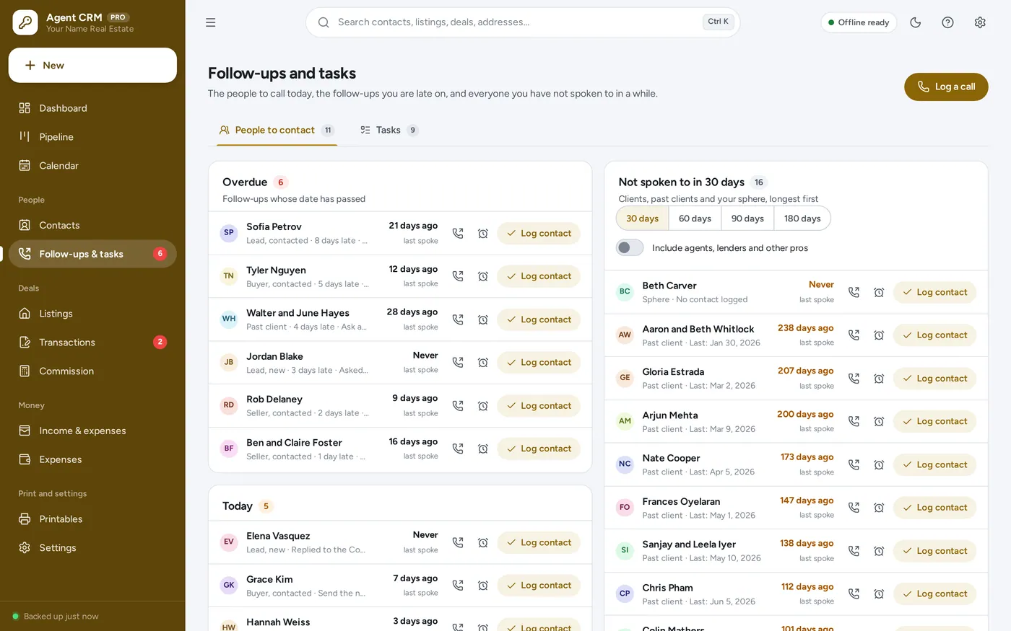Snooze Frances Oyelaran with alarm icon
Screen dimensions: 1011x631
879,508
